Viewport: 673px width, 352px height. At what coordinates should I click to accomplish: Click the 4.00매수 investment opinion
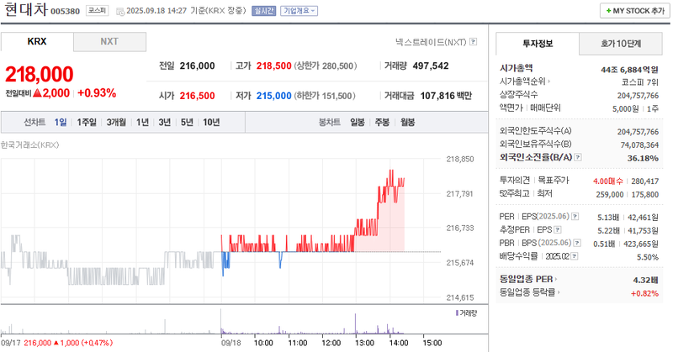pyautogui.click(x=607, y=181)
